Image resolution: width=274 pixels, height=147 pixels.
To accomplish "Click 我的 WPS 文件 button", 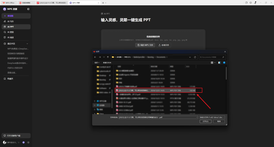I will [x=145, y=45].
